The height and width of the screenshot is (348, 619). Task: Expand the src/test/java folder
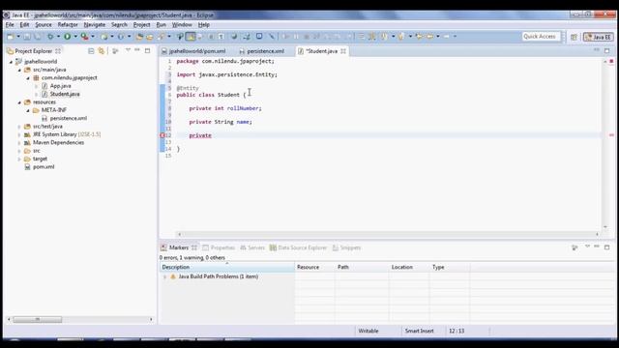[x=19, y=127]
